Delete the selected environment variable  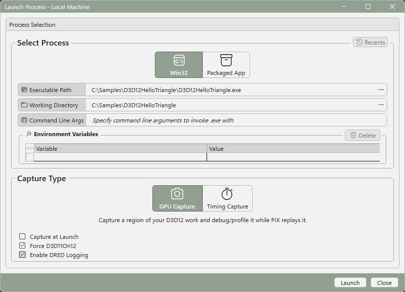362,135
